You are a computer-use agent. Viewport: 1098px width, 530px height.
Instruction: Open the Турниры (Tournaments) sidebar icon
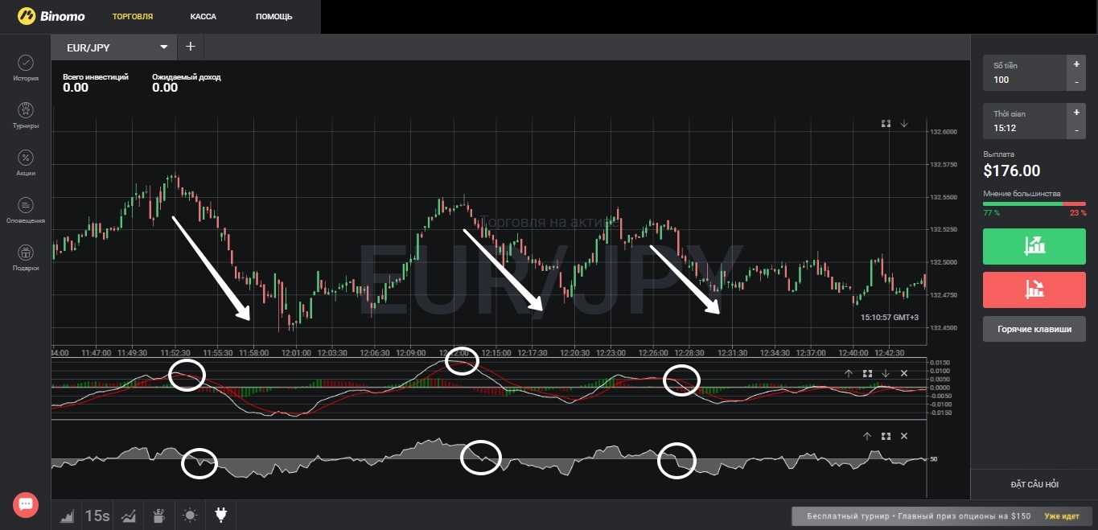[26, 110]
